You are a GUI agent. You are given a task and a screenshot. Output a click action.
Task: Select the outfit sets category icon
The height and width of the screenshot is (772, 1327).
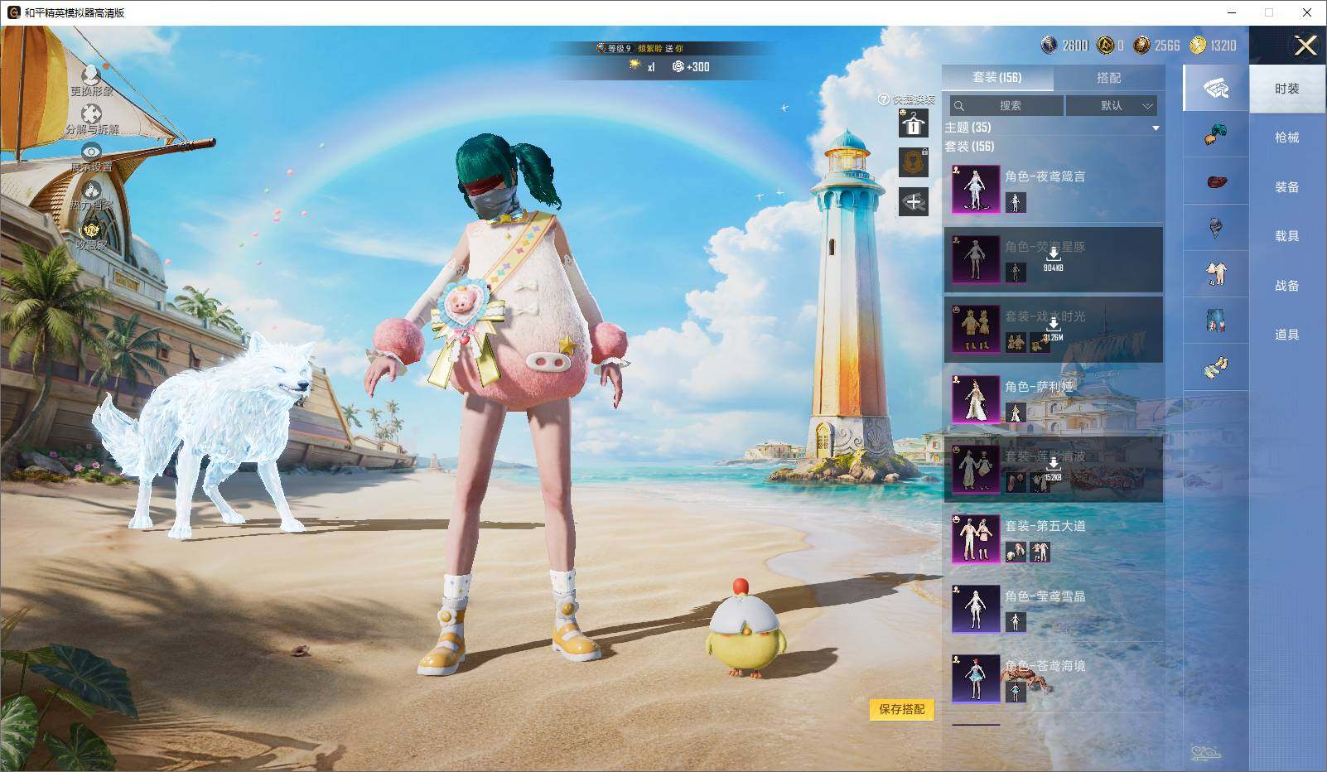[1215, 88]
